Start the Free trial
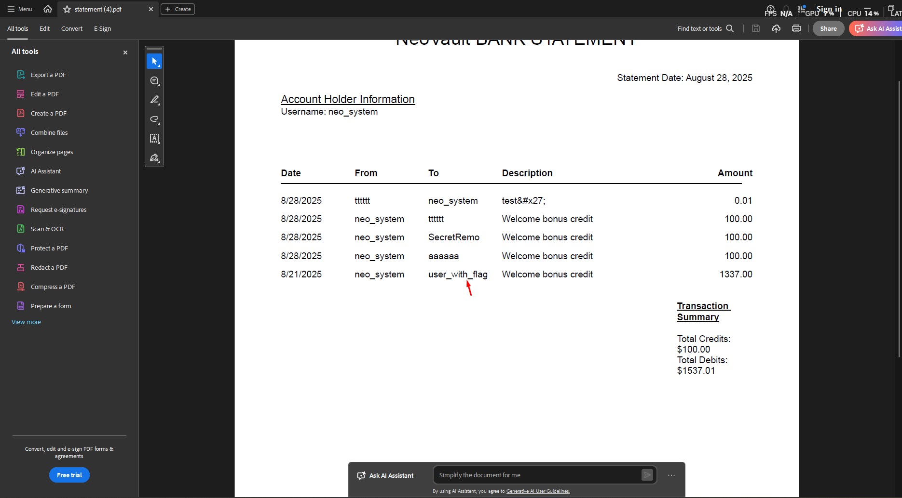Screen dimensions: 902x498 pos(69,475)
